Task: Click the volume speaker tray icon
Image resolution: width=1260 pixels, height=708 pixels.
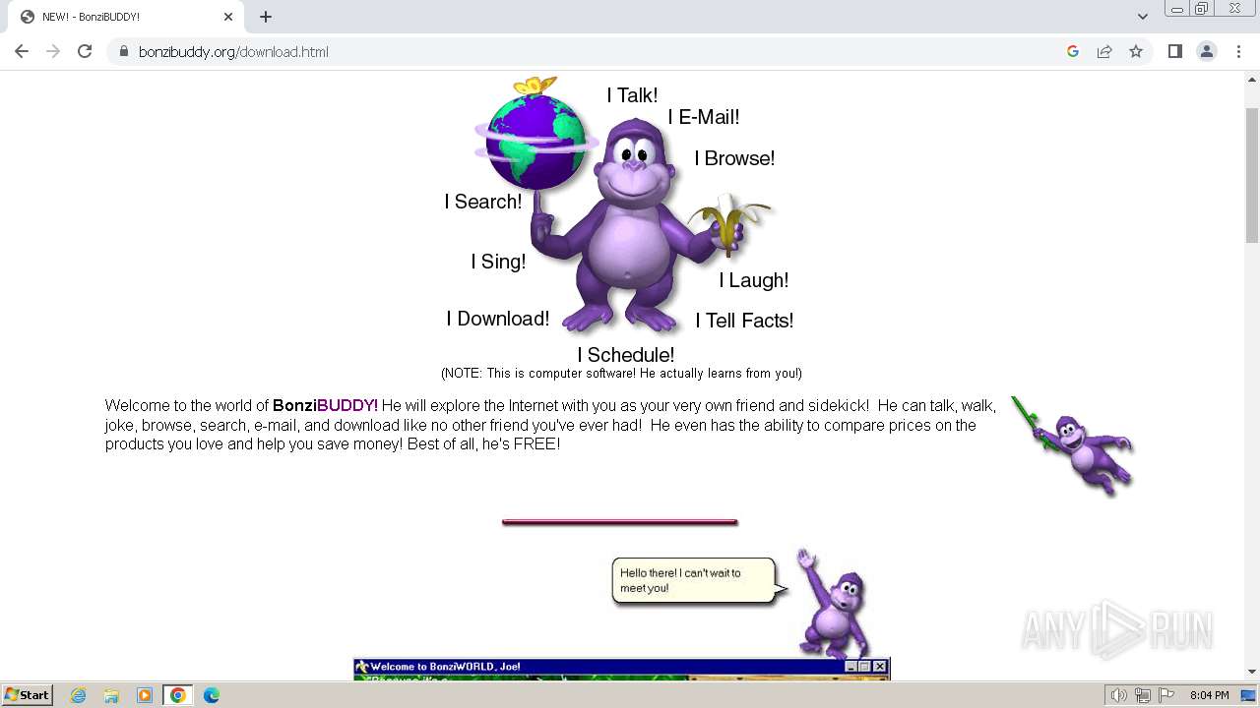Action: 1118,695
